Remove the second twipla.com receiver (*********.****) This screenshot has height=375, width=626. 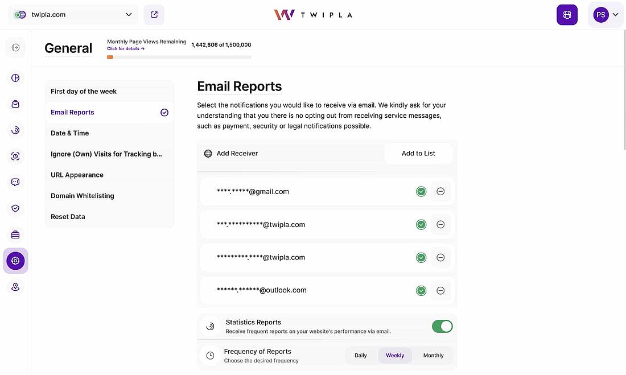click(x=440, y=258)
